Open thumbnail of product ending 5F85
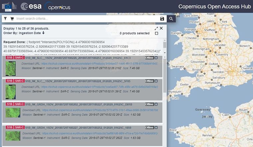 pos(11,92)
